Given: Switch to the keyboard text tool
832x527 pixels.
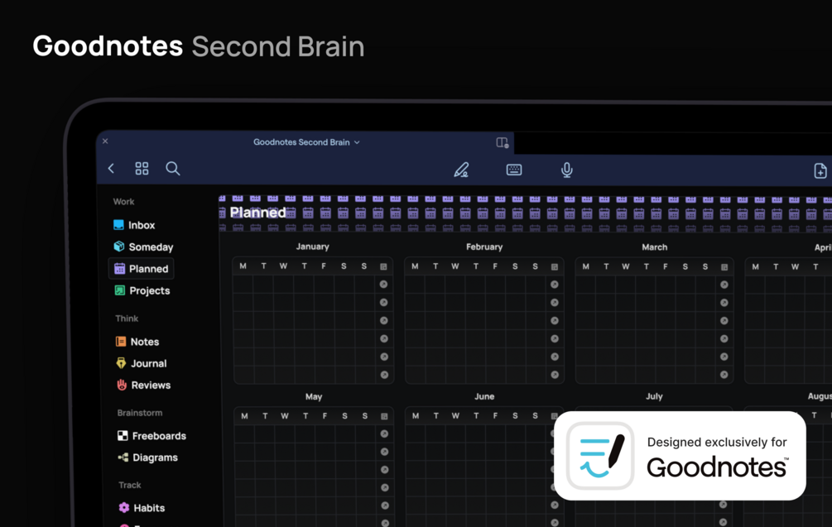Looking at the screenshot, I should click(x=513, y=170).
